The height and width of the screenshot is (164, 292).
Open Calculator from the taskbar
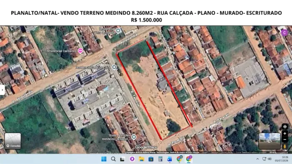160,159
